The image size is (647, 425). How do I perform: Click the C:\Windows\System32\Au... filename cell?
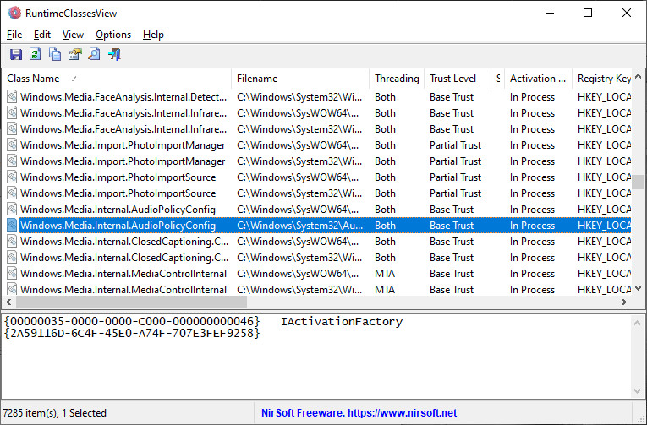pos(300,226)
